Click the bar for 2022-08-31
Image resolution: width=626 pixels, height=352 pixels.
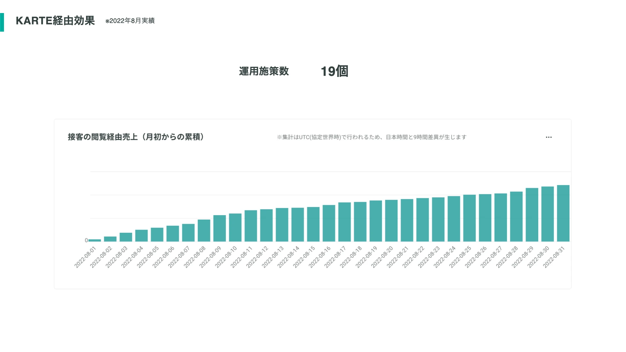(x=563, y=213)
